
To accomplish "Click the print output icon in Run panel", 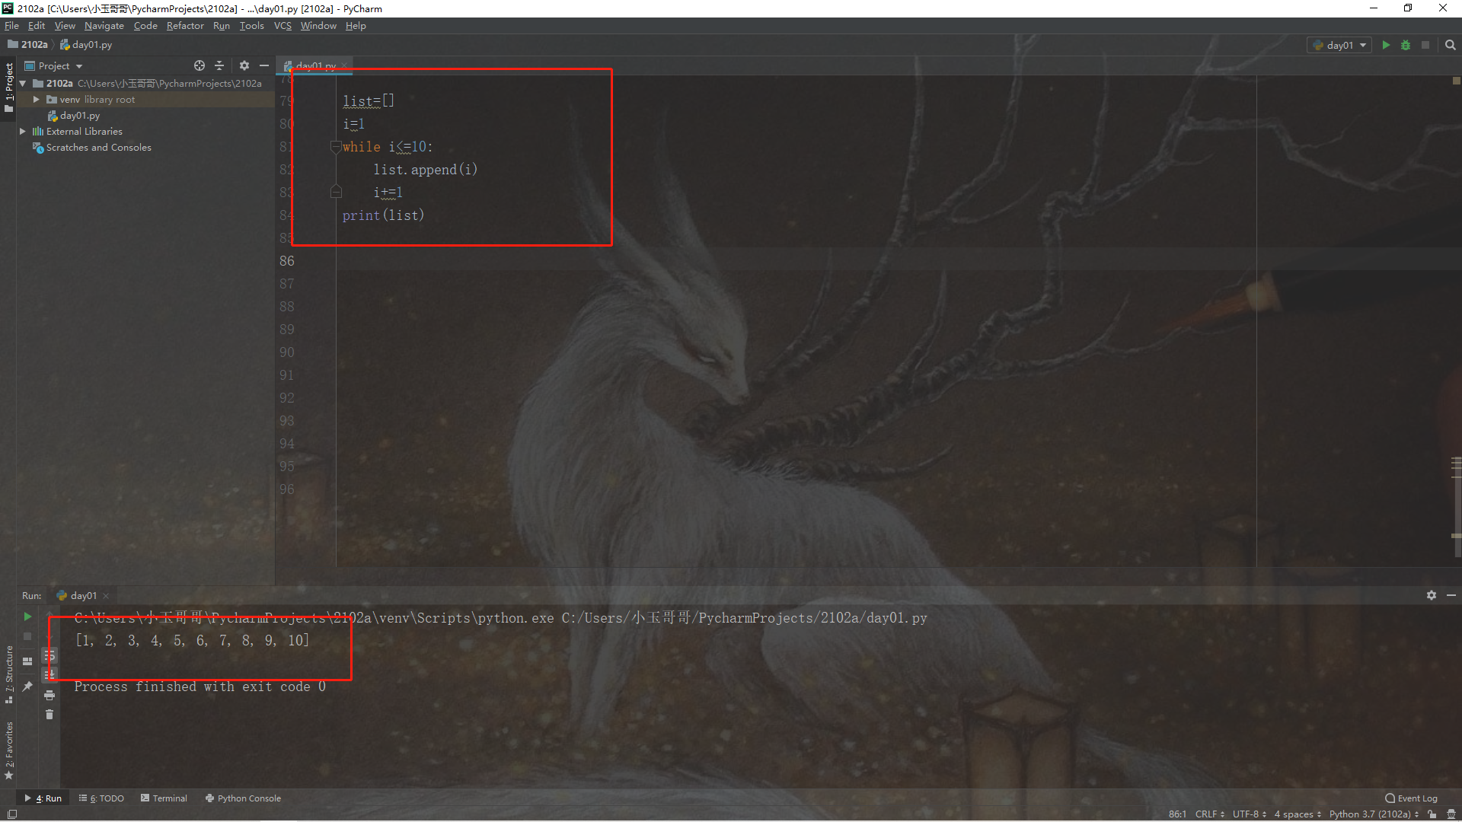I will (x=49, y=695).
